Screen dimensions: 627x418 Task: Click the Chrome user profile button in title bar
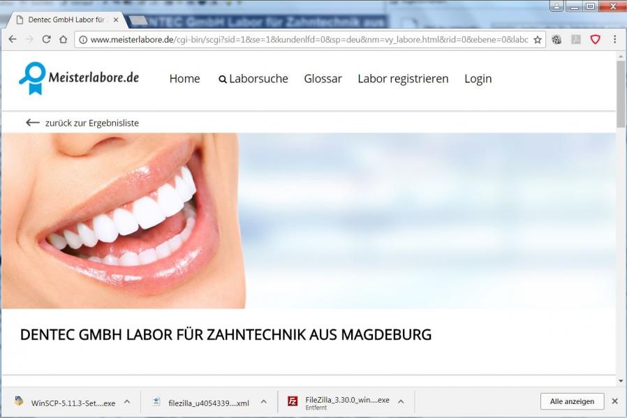click(556, 6)
